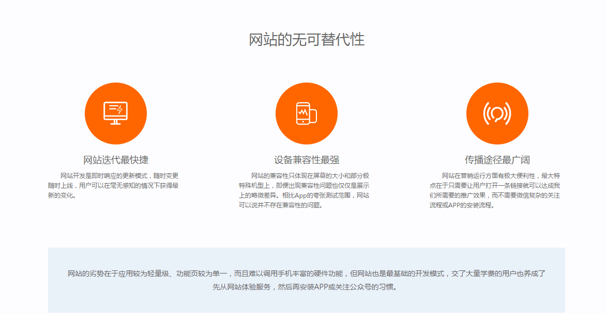
Task: Select the heading 传播途径最广阔
Action: pyautogui.click(x=497, y=160)
